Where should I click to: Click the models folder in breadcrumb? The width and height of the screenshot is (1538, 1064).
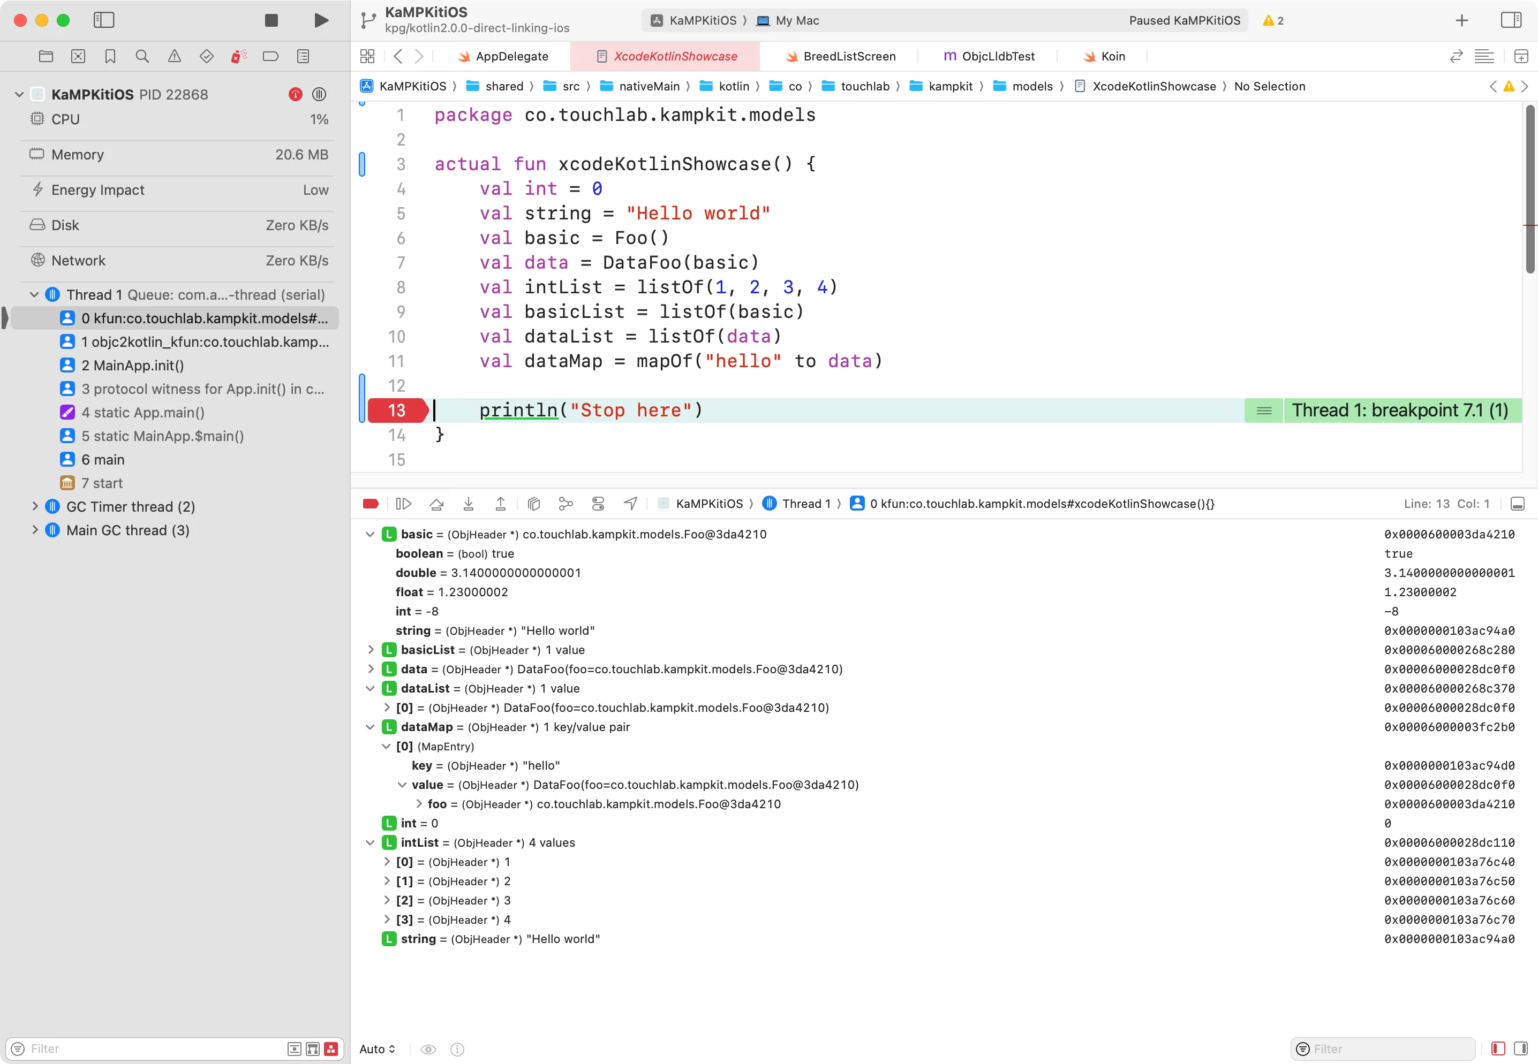tap(1022, 86)
